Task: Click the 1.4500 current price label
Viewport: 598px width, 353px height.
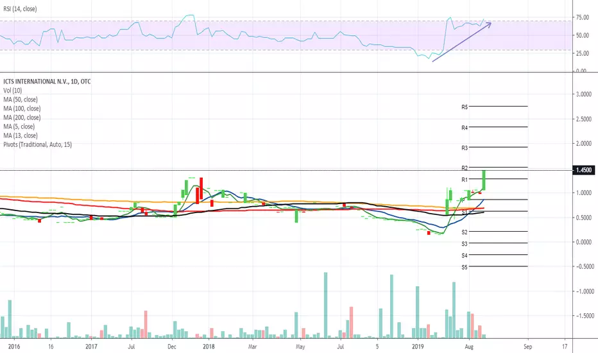Action: click(583, 170)
